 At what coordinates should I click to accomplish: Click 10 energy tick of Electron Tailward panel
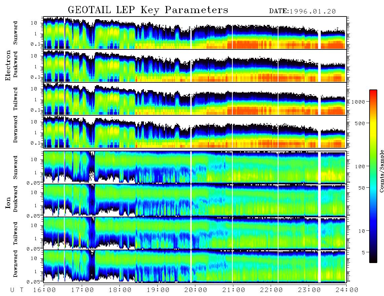tap(34, 89)
